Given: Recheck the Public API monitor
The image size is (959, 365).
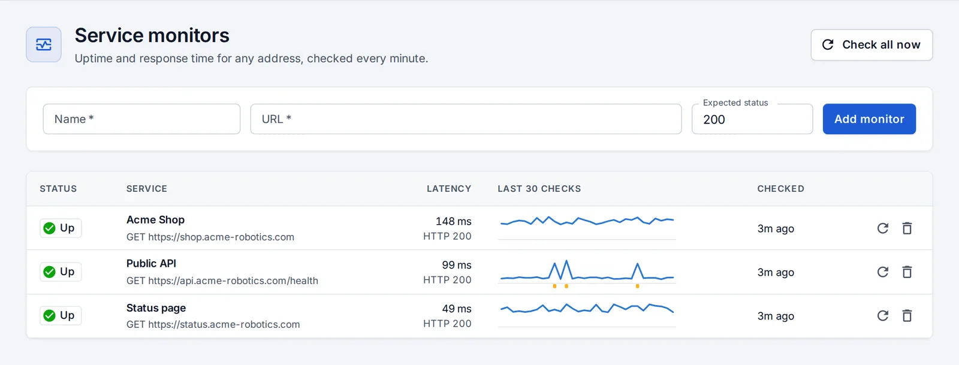Looking at the screenshot, I should (883, 272).
